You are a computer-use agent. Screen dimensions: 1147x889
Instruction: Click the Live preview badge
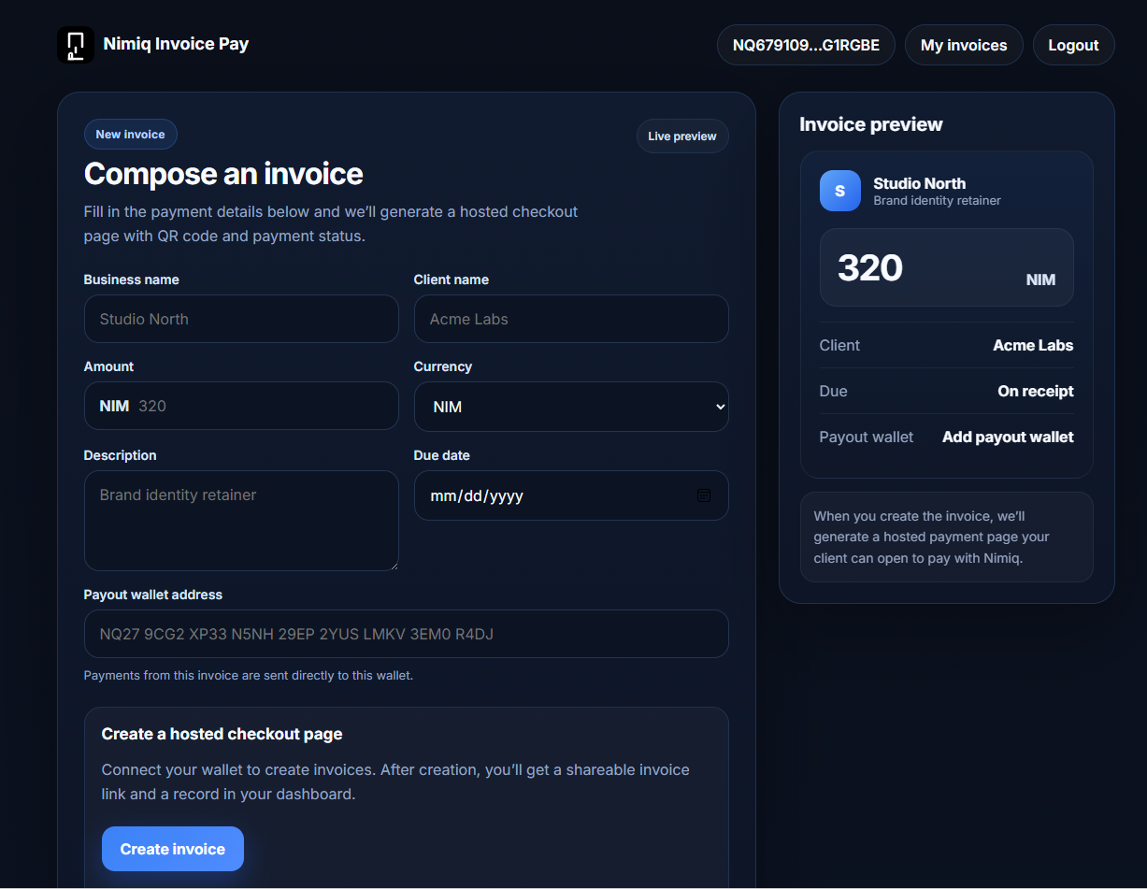coord(682,136)
